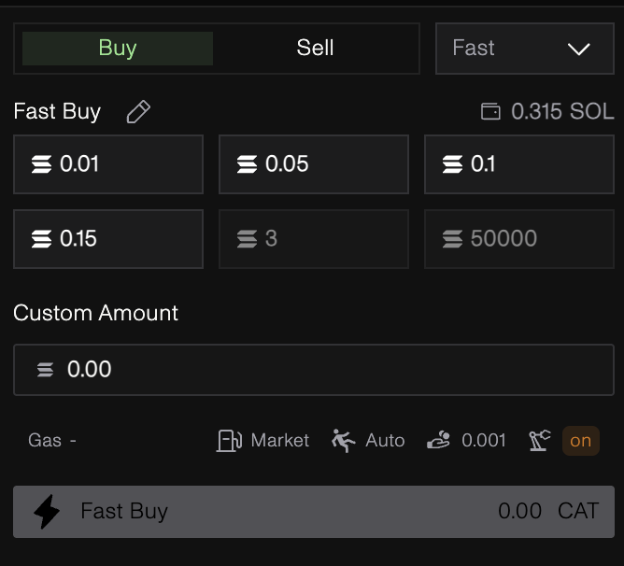The width and height of the screenshot is (624, 566).
Task: Click the pencil edit icon beside Fast Buy
Action: pyautogui.click(x=138, y=112)
